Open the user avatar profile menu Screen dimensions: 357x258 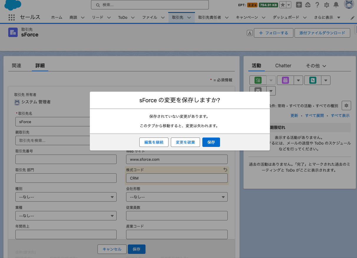pos(349,5)
